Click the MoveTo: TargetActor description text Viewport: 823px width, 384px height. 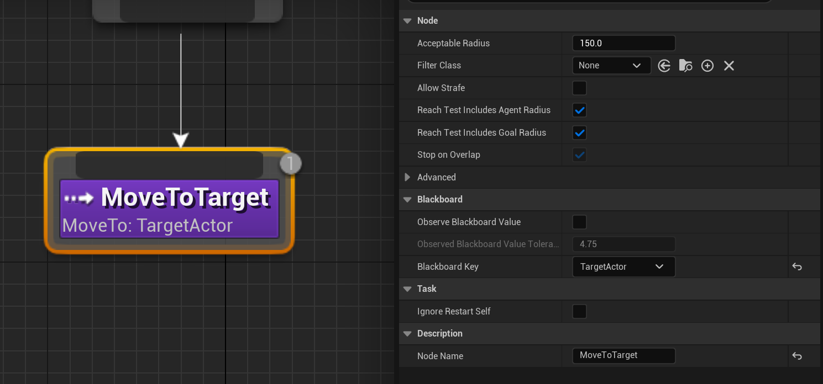coord(148,225)
